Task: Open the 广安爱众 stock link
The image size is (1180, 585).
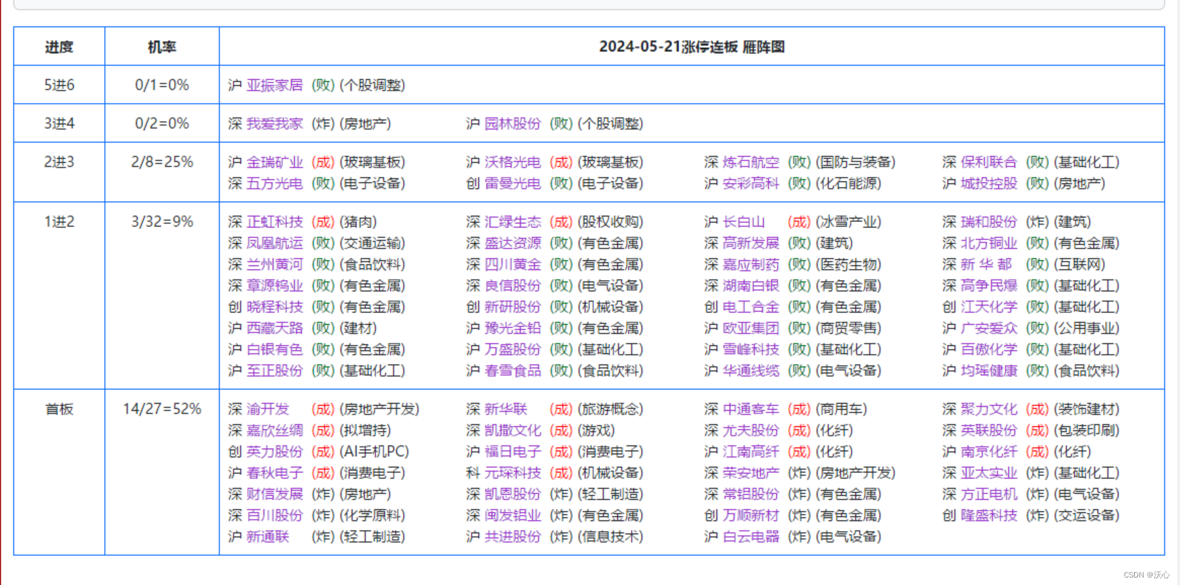Action: 989,329
